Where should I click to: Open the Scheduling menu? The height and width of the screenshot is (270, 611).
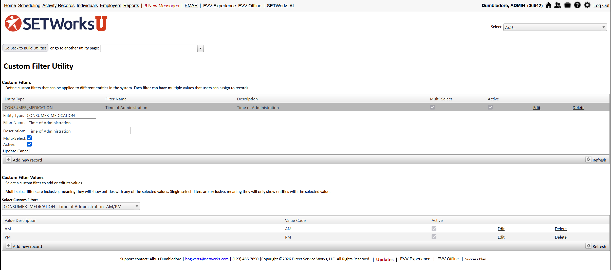coord(29,6)
